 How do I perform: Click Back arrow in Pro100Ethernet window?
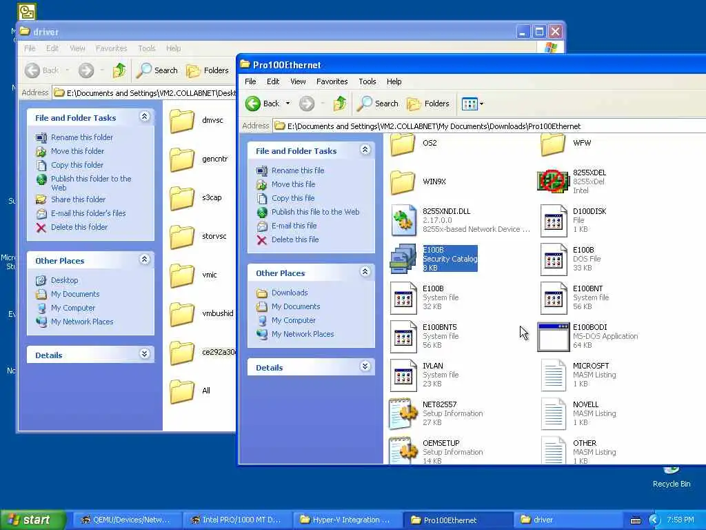pos(263,104)
